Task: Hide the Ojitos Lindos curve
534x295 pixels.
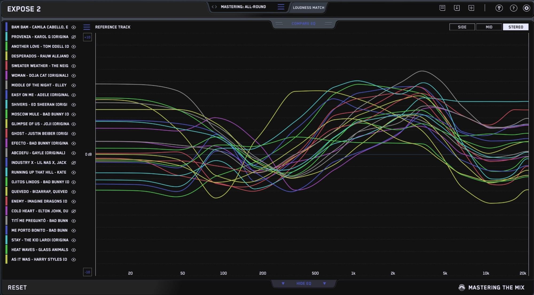Action: (74, 182)
